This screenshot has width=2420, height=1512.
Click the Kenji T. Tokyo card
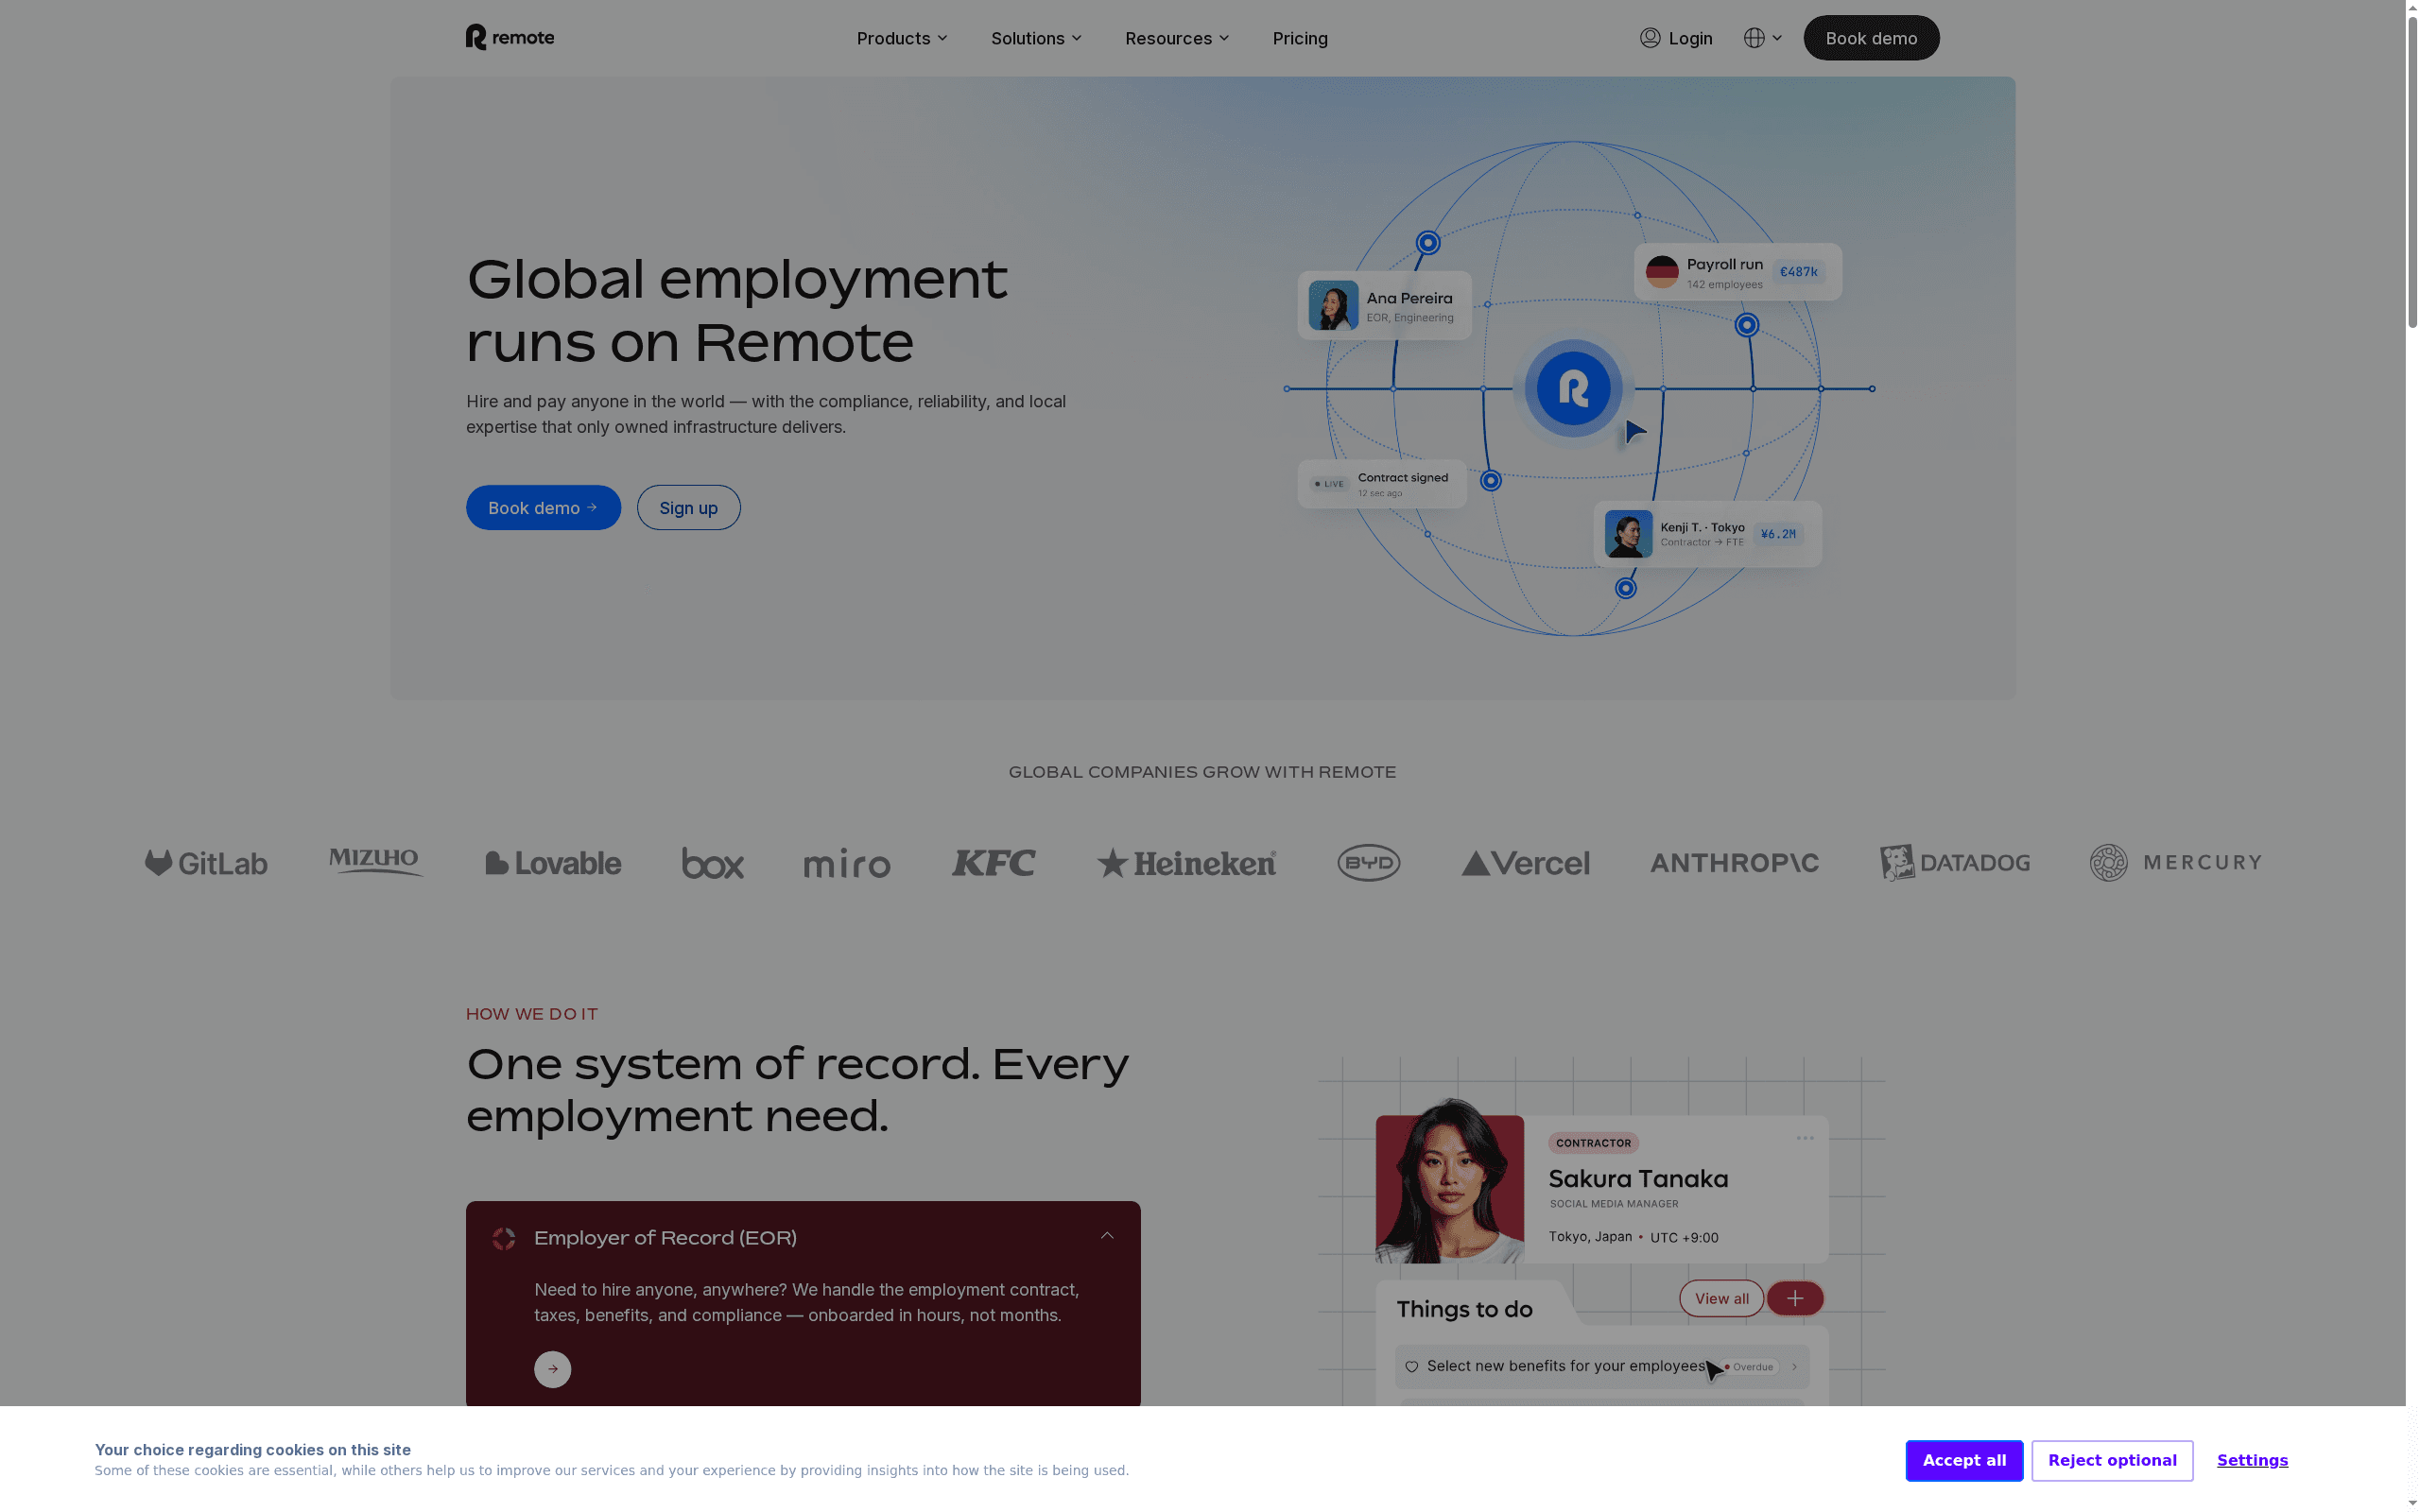click(x=1708, y=534)
